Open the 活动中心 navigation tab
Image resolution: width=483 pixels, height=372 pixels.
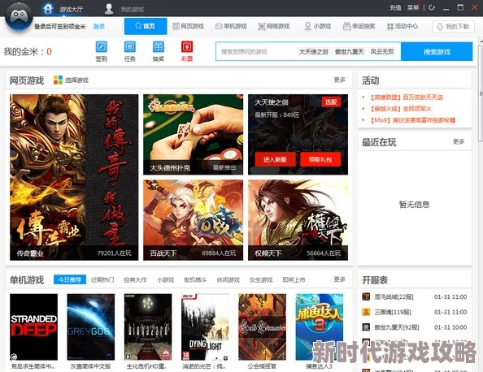coord(402,26)
